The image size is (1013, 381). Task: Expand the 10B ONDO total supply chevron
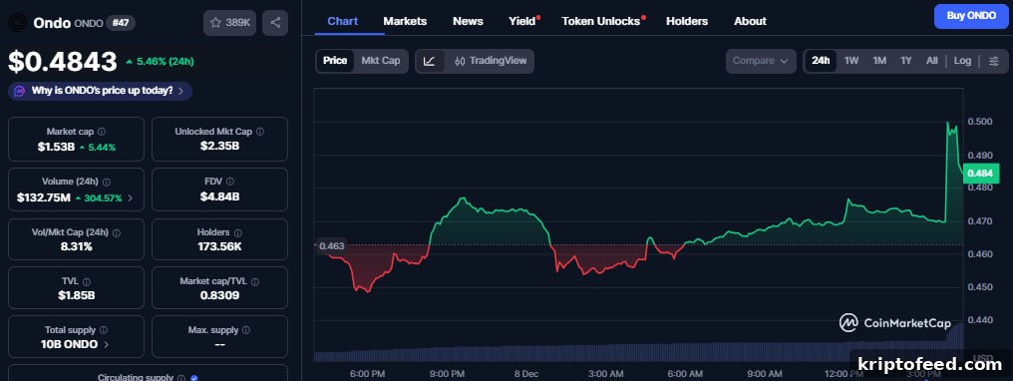point(106,344)
